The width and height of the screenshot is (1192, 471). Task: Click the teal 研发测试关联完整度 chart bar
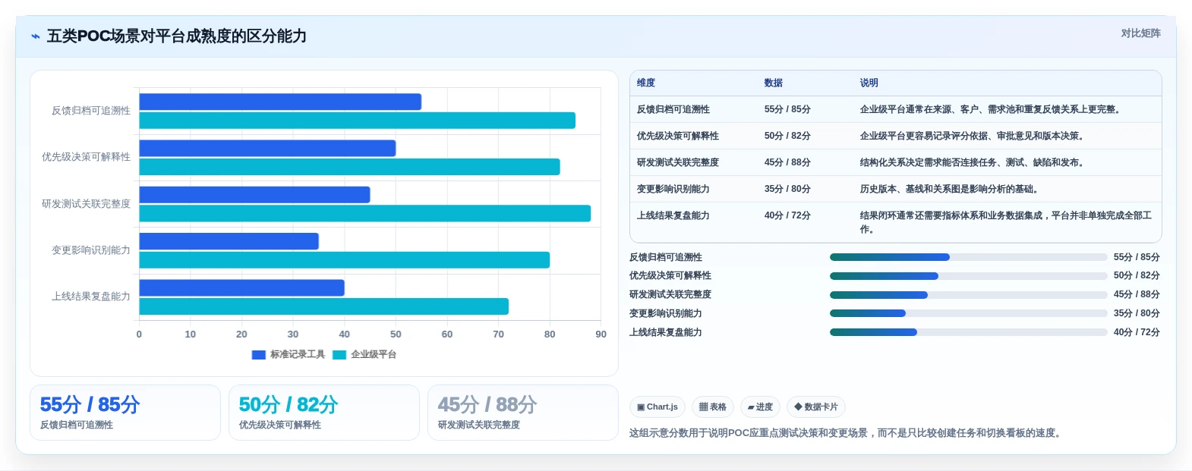[365, 213]
